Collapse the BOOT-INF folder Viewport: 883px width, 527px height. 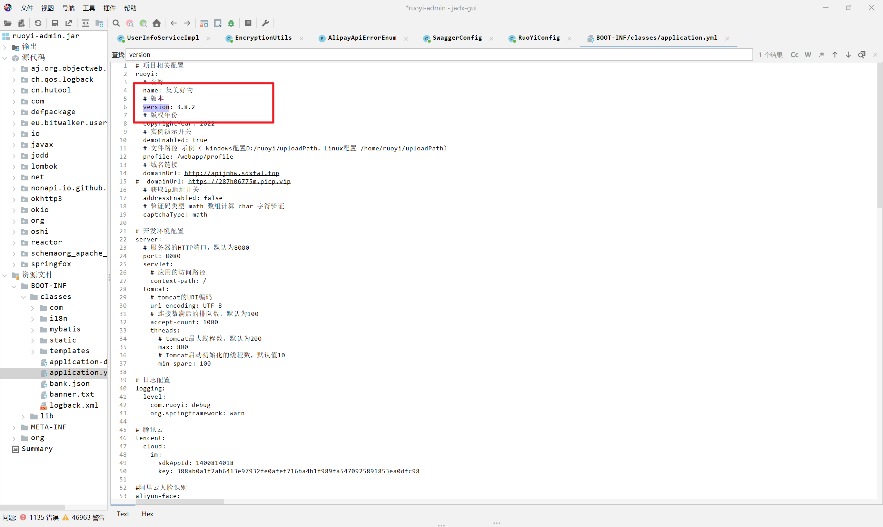click(14, 286)
